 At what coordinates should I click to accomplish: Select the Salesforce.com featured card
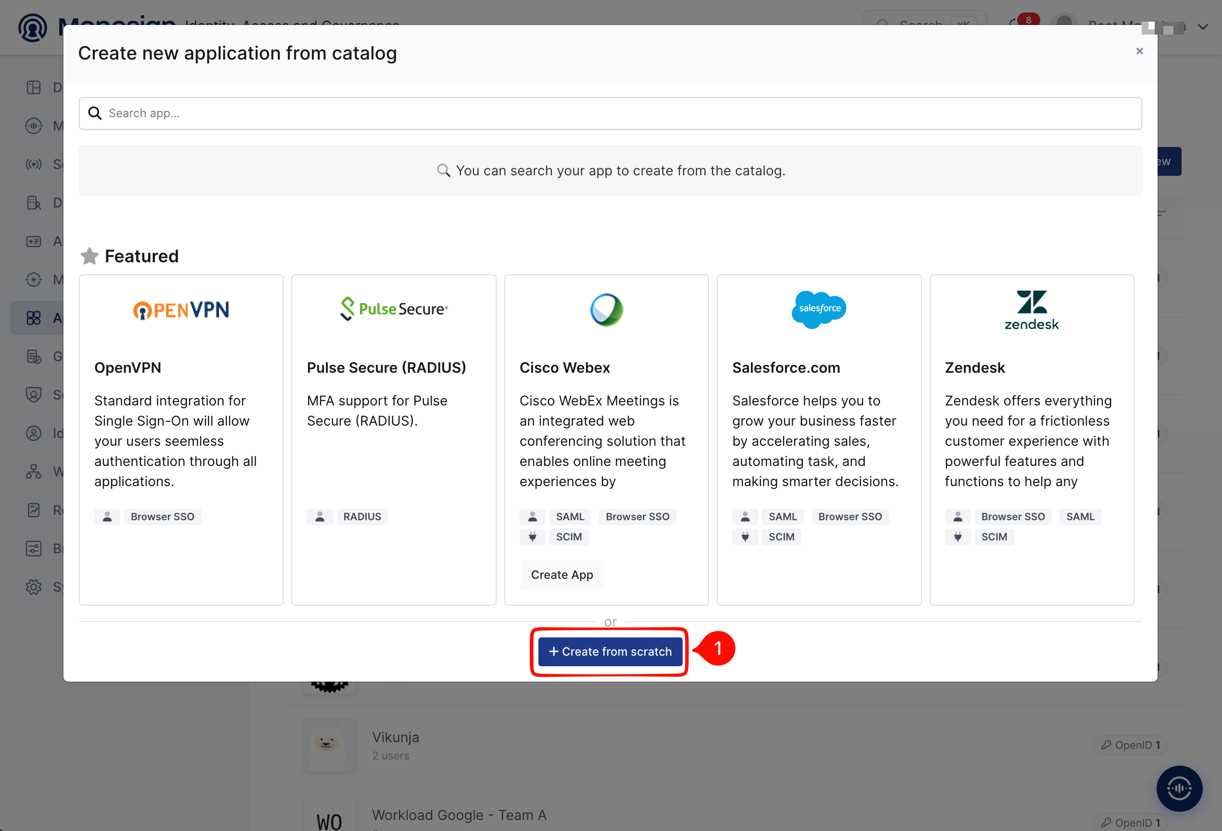[x=819, y=439]
